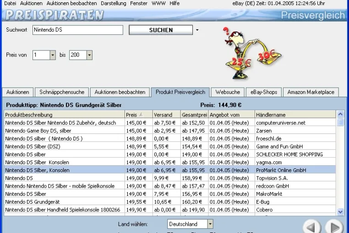The width and height of the screenshot is (349, 233).
Task: Click dealer name Cobero
Action: [264, 210]
